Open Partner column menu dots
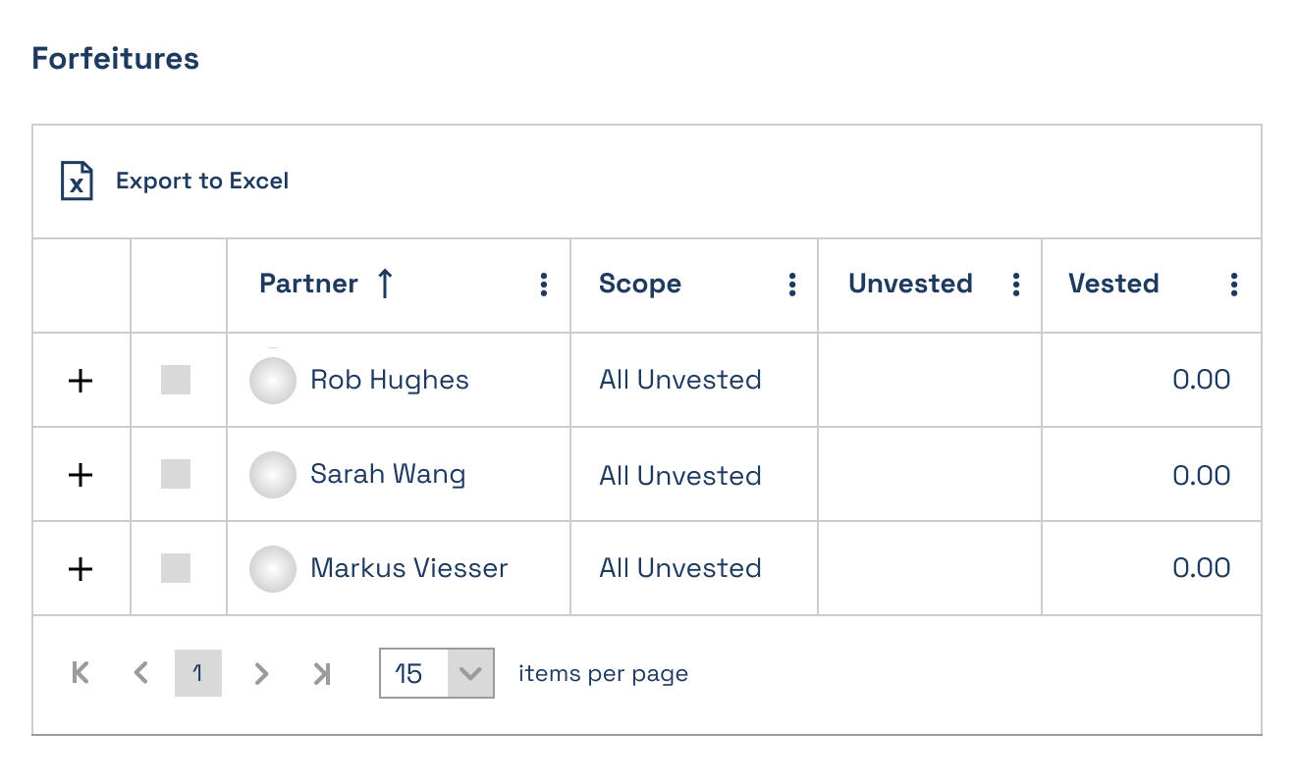The height and width of the screenshot is (784, 1298). [543, 285]
